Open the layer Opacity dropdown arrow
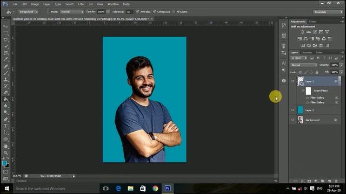 341,65
